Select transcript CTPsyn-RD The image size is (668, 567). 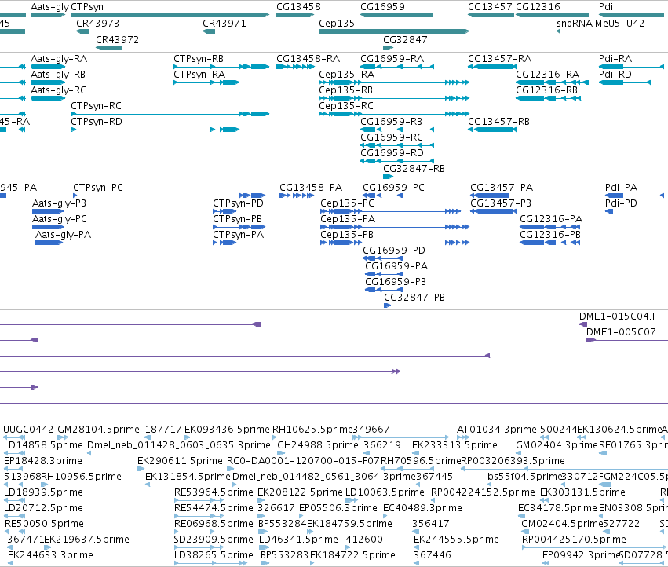click(97, 122)
